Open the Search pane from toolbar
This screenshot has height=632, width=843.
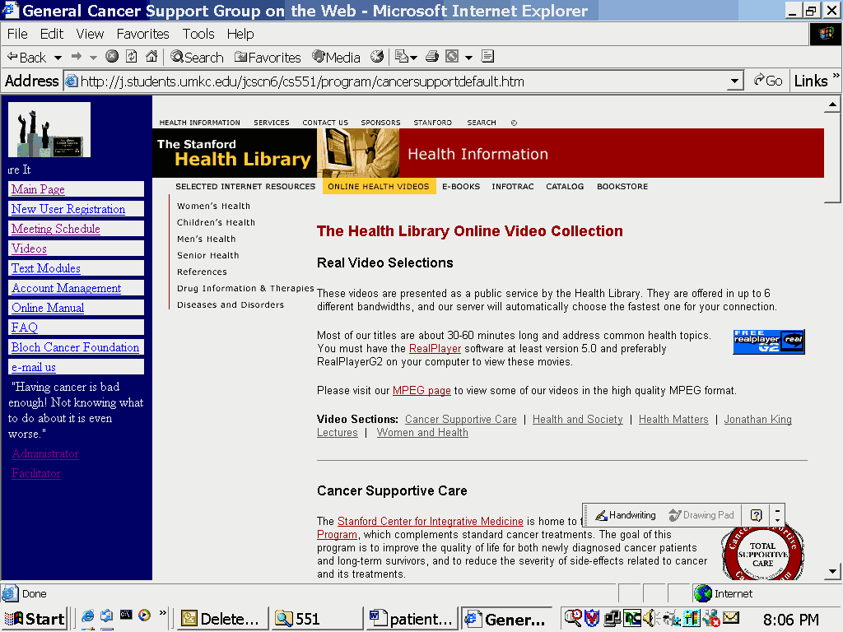[197, 57]
